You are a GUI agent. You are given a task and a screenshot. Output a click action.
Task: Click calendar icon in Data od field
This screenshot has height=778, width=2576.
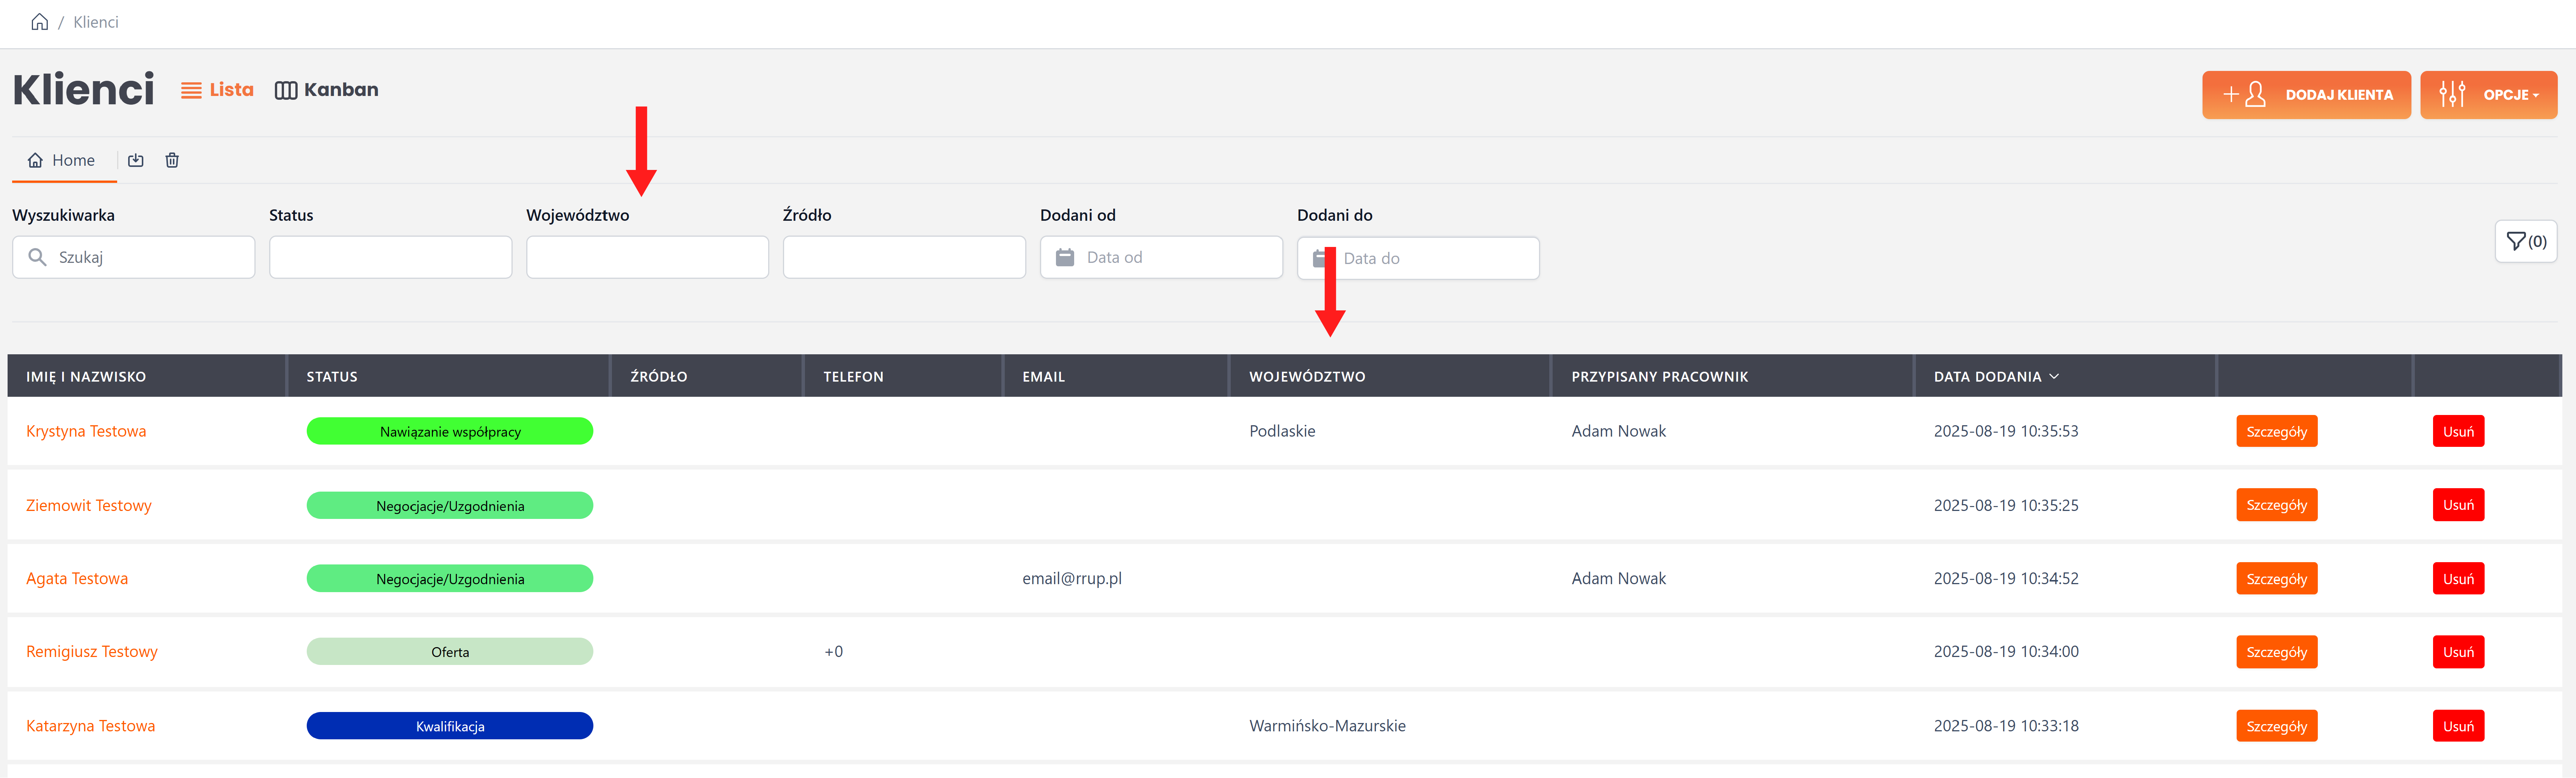[x=1065, y=258]
